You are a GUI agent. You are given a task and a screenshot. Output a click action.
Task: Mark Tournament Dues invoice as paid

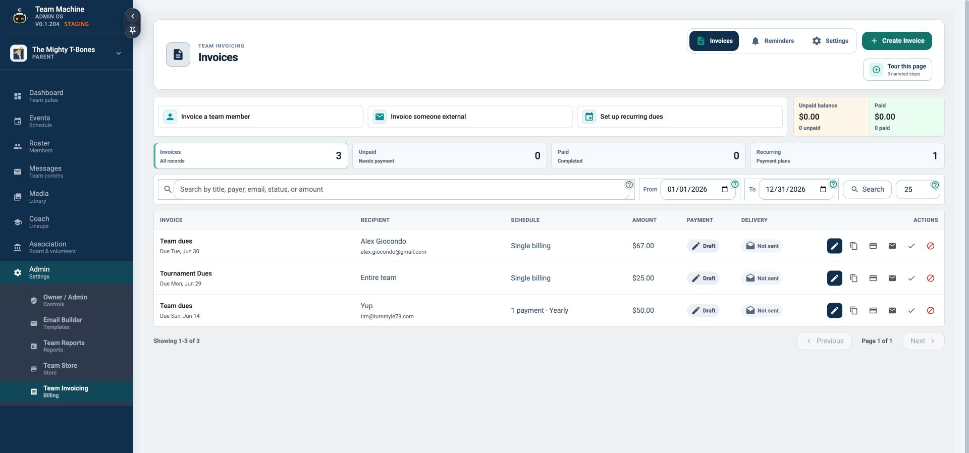[x=911, y=278]
